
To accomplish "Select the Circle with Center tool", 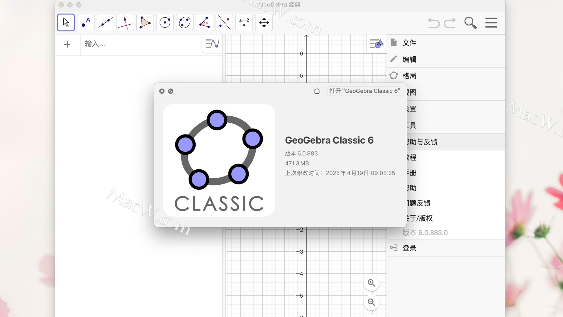I will (x=165, y=23).
